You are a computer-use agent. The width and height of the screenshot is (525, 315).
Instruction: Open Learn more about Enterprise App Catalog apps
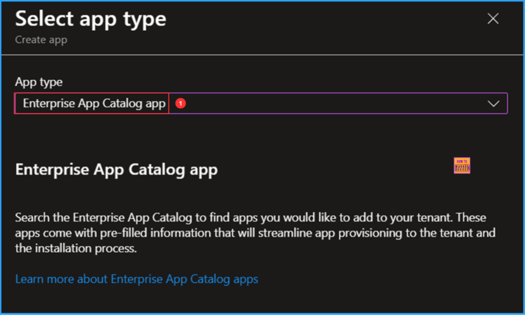pos(137,279)
